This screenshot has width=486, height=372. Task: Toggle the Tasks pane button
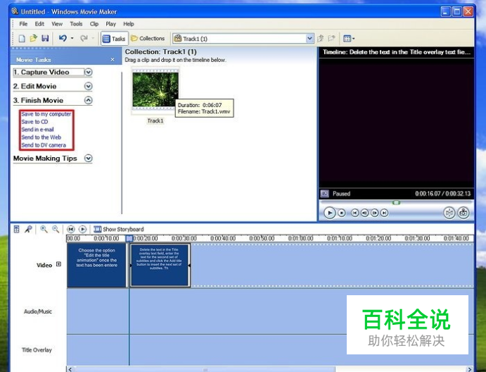pos(114,39)
